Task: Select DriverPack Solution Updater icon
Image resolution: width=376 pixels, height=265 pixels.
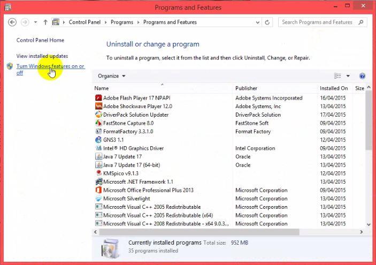Action: coord(98,115)
